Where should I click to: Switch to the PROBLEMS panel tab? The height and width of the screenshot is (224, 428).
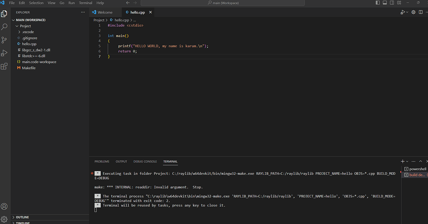102,161
